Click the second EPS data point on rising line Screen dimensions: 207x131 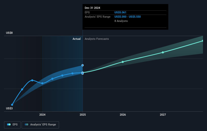(22, 89)
